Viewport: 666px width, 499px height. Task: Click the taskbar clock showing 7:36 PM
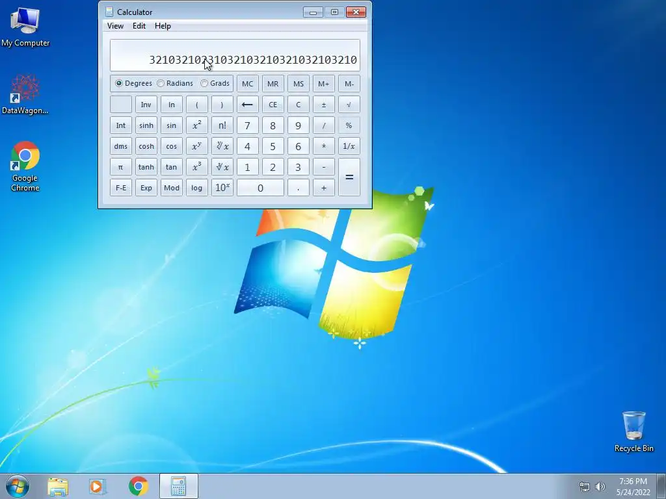(633, 486)
